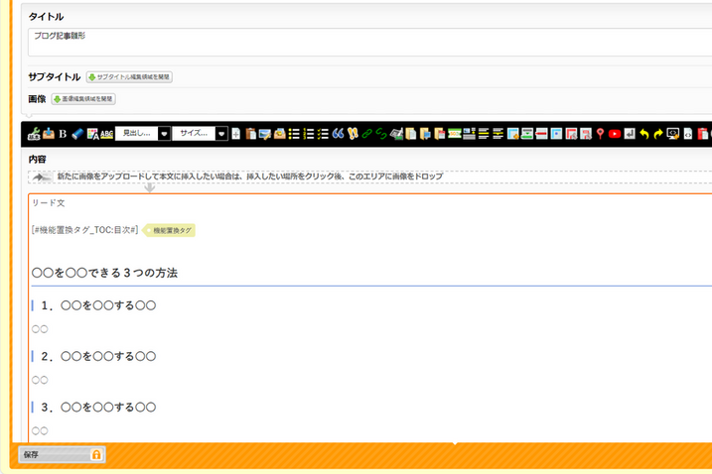Expand the サブタイトル editing area
The image size is (712, 474).
point(129,76)
